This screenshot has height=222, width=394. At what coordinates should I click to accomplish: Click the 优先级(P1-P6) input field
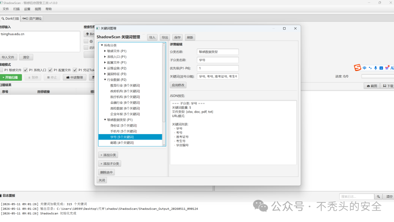pyautogui.click(x=217, y=68)
